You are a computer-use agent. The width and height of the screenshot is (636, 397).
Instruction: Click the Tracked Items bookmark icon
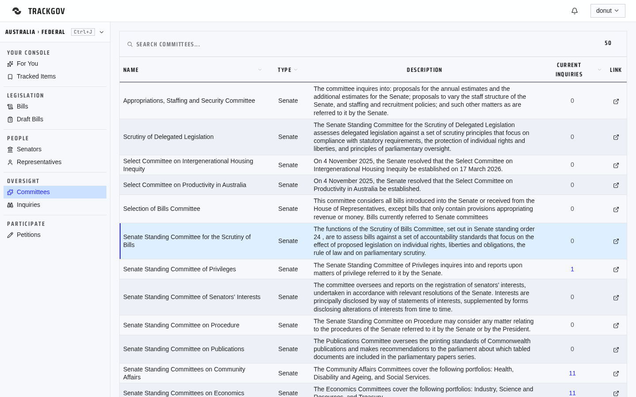point(10,77)
